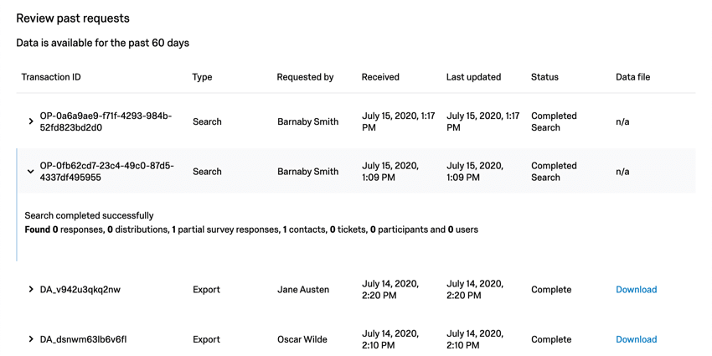Viewport: 712px width, 356px height.
Task: Expand the OP-0a6a9ae9 transaction row chevron
Action: 31,122
